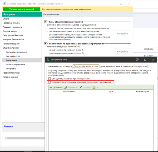Click the lock icon beside Типы обнаруживаемых объектов
The image size is (158, 152).
click(45, 22)
